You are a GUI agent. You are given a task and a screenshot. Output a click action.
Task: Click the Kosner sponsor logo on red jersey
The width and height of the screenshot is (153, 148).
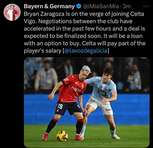point(76,89)
